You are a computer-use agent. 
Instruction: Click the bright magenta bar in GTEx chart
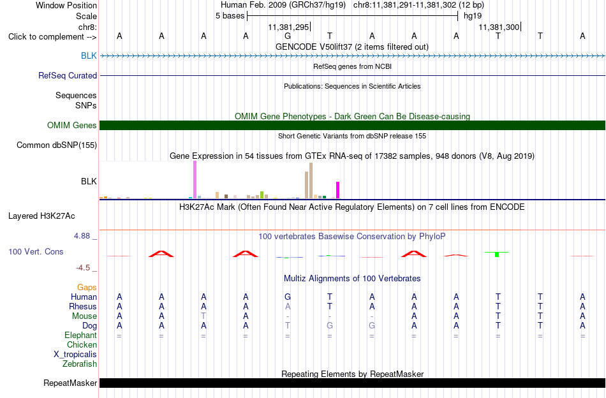click(x=338, y=190)
